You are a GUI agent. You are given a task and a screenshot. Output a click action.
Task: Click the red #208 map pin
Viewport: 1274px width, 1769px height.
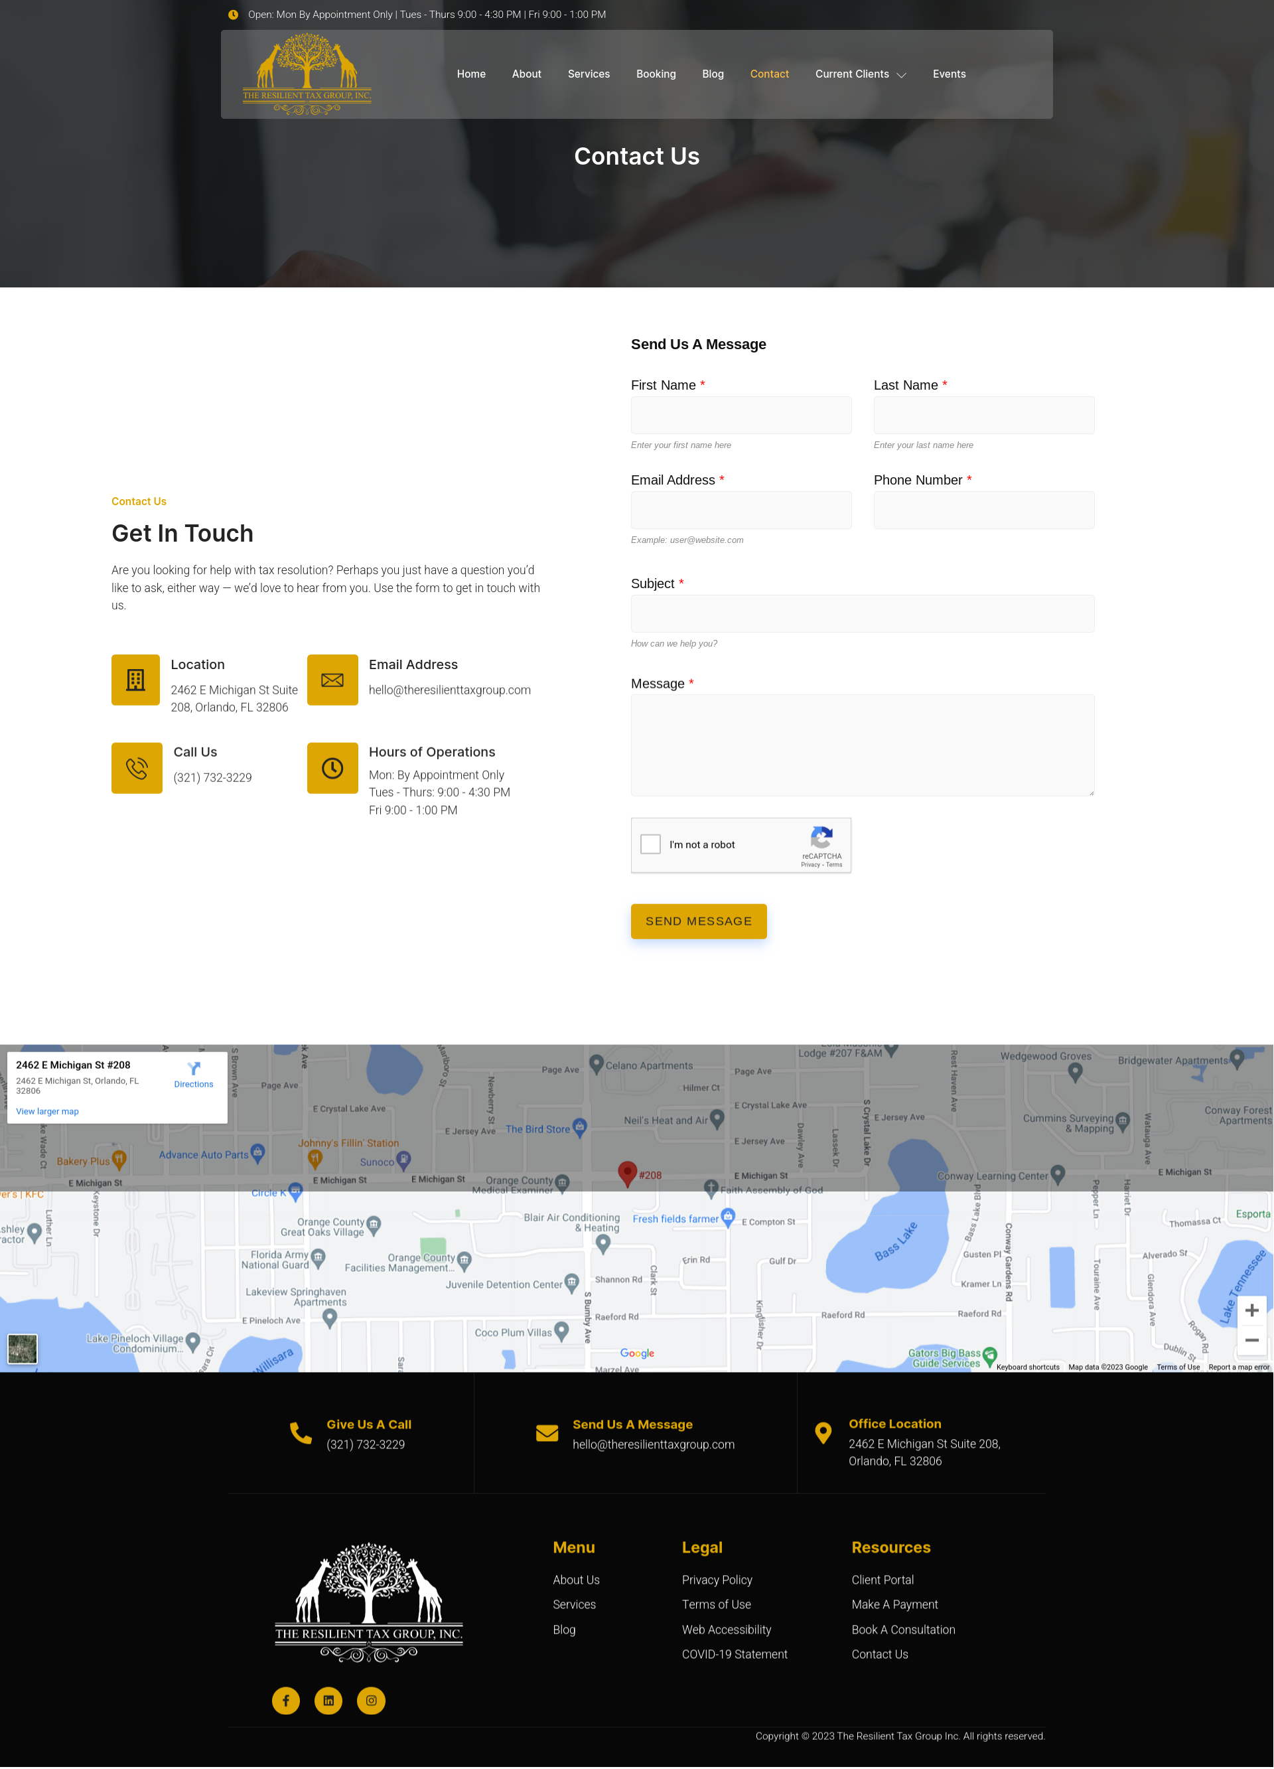click(627, 1172)
